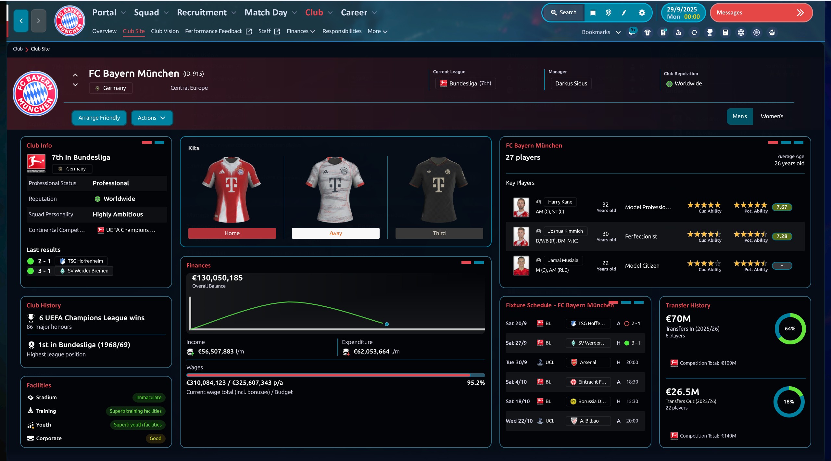This screenshot has width=831, height=461.
Task: Click the trophy competitions icon
Action: point(710,32)
